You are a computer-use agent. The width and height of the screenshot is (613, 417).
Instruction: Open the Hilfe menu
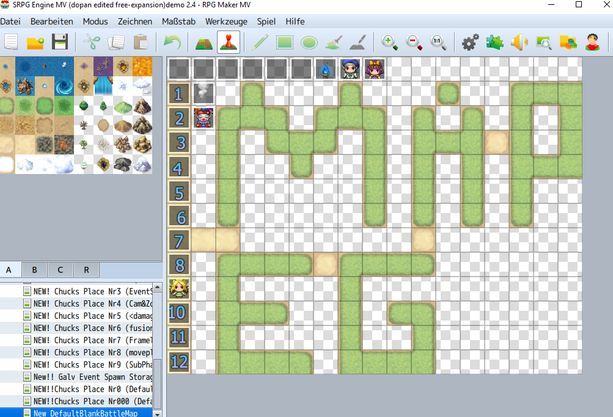(x=295, y=21)
